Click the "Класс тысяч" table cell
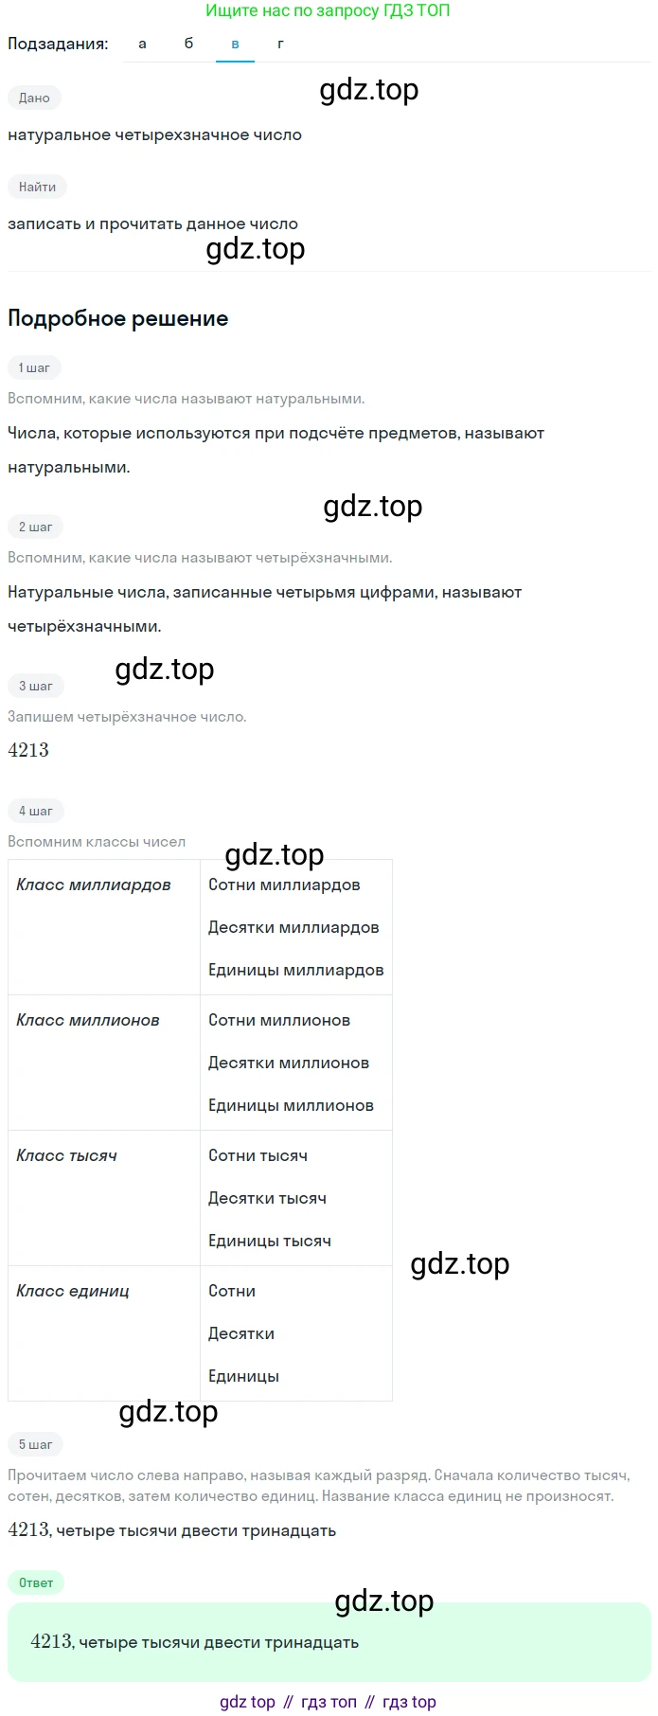 [x=104, y=1198]
